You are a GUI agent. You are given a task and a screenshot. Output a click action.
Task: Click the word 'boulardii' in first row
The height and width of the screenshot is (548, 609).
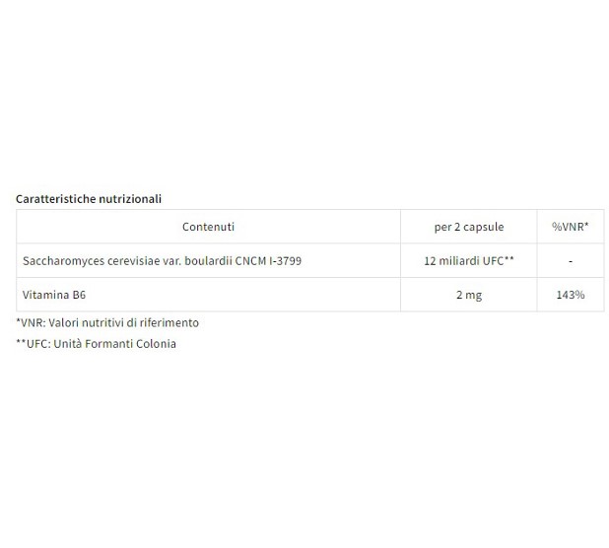(x=208, y=260)
